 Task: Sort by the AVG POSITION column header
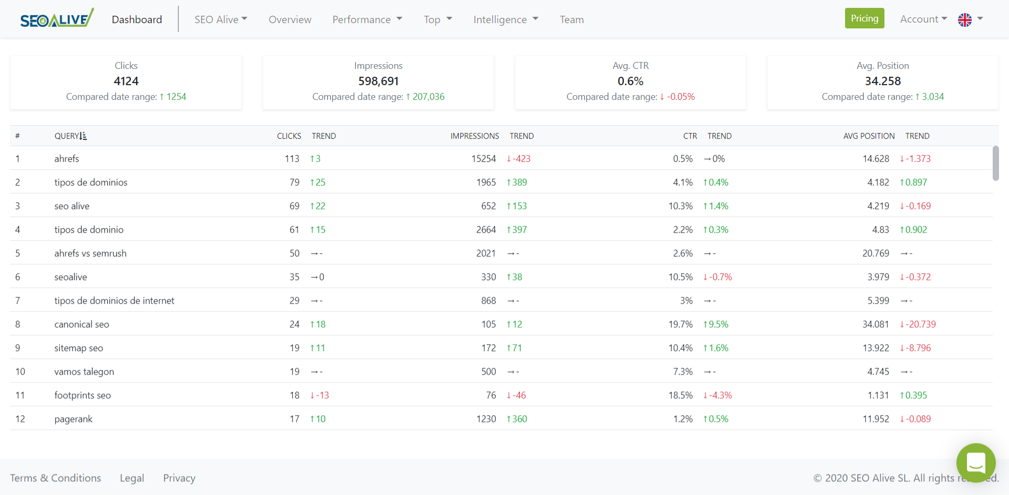tap(869, 136)
